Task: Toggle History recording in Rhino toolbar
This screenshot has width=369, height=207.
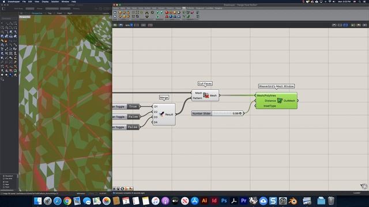Action: [x=76, y=9]
